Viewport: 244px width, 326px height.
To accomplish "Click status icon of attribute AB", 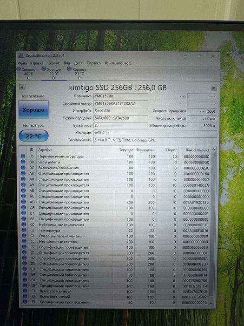I will click(x=23, y=190).
